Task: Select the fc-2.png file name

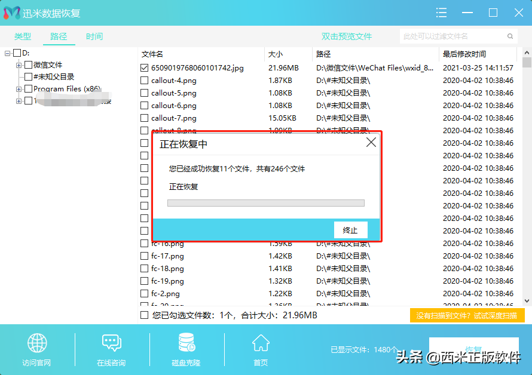Action: [166, 294]
